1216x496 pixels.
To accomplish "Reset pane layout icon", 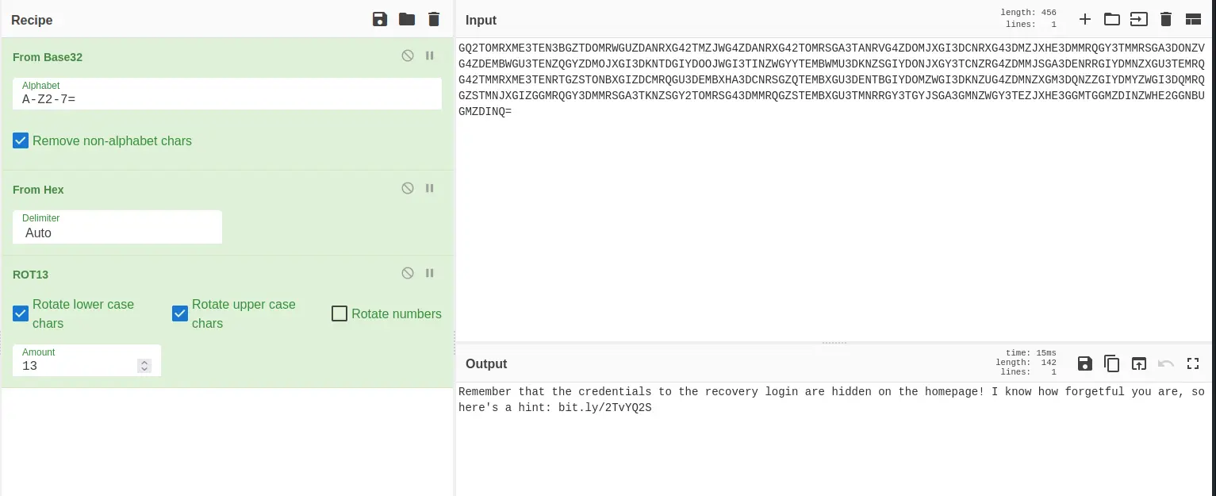I will click(1193, 20).
